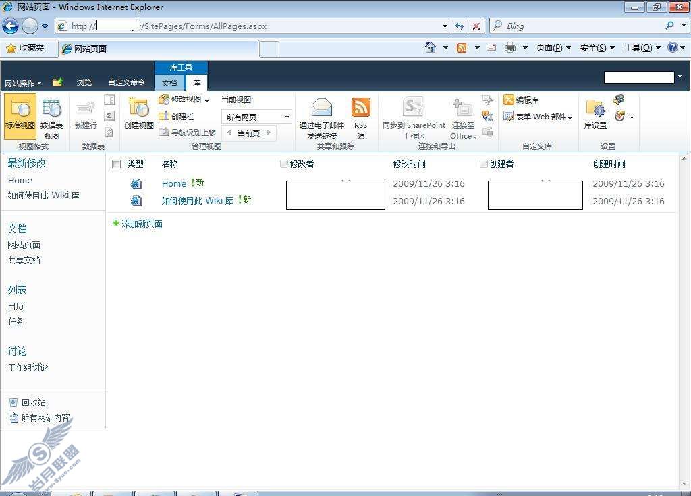Expand the 连接至 Office dropdown
The width and height of the screenshot is (691, 496).
click(x=475, y=137)
